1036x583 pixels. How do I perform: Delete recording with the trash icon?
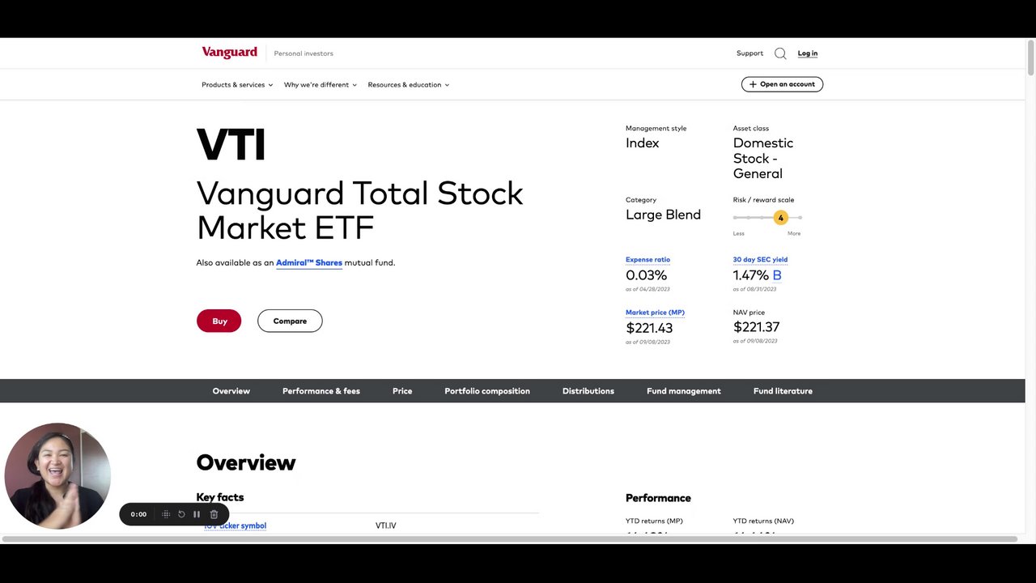(214, 514)
